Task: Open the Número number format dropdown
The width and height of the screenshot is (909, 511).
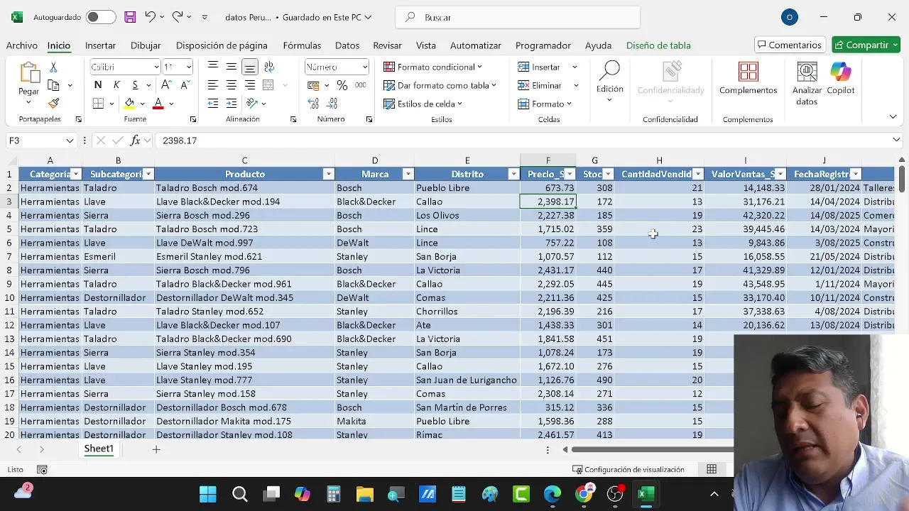Action: pyautogui.click(x=364, y=67)
